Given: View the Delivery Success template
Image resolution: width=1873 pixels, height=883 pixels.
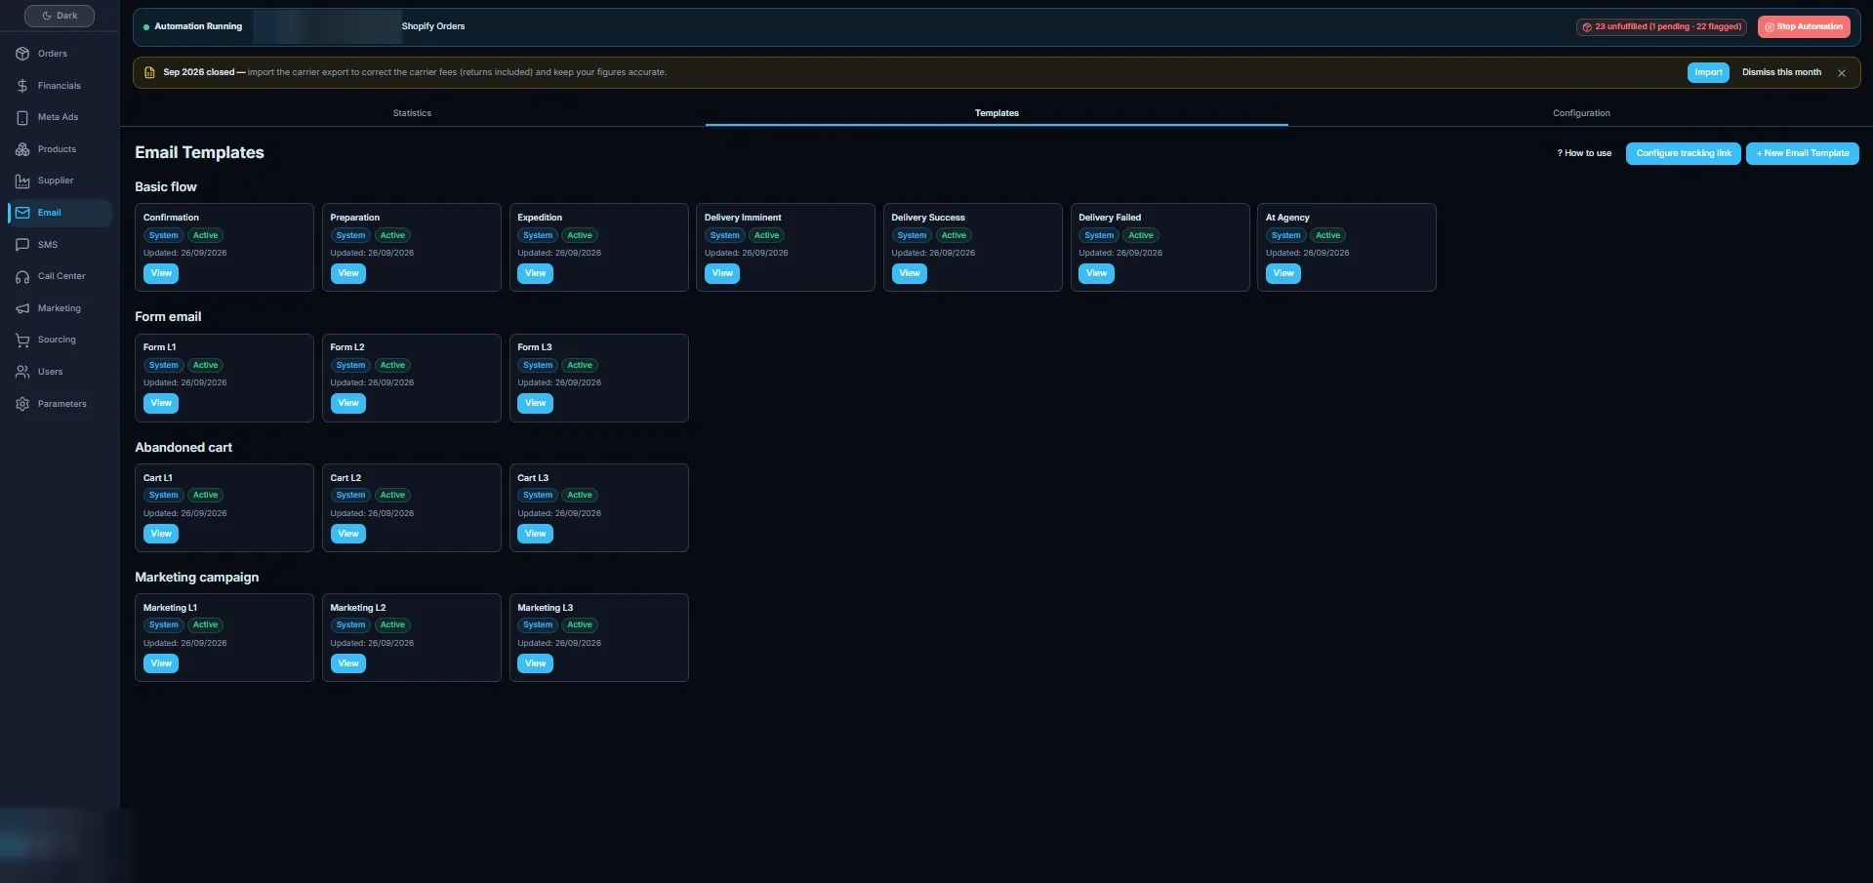Looking at the screenshot, I should click(909, 273).
